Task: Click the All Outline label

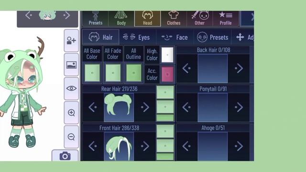Action: pos(133,54)
